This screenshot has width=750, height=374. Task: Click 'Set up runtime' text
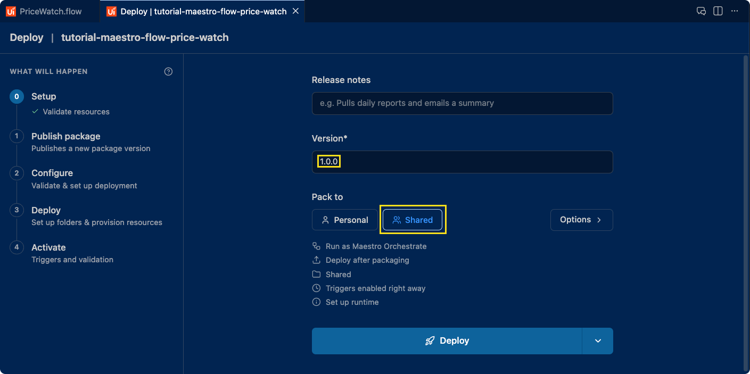(x=352, y=302)
